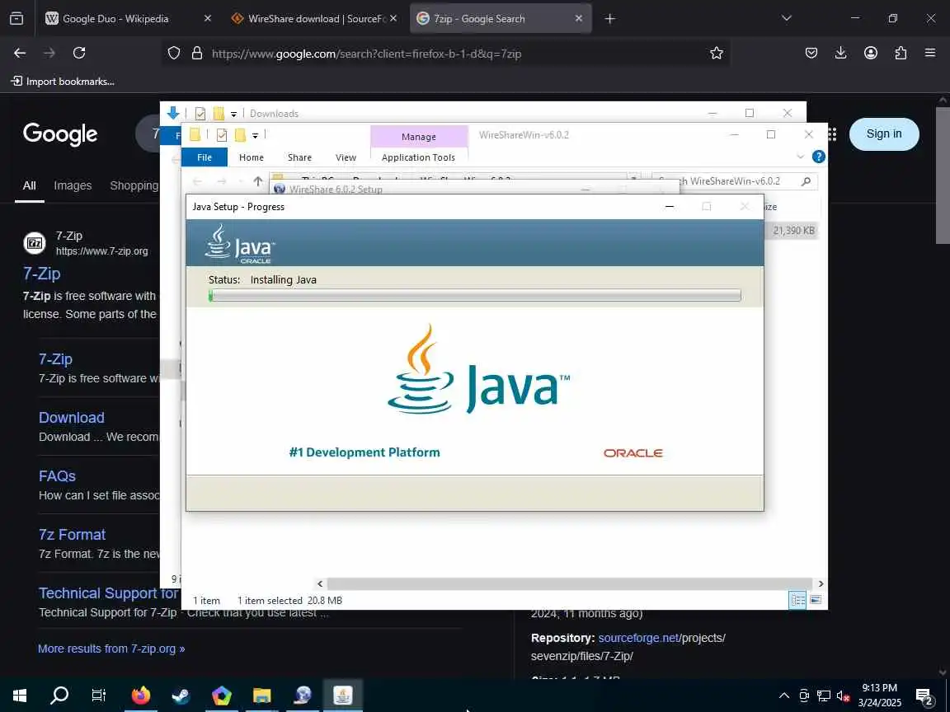Open the Firefox account icon
This screenshot has height=712, width=950.
871,54
